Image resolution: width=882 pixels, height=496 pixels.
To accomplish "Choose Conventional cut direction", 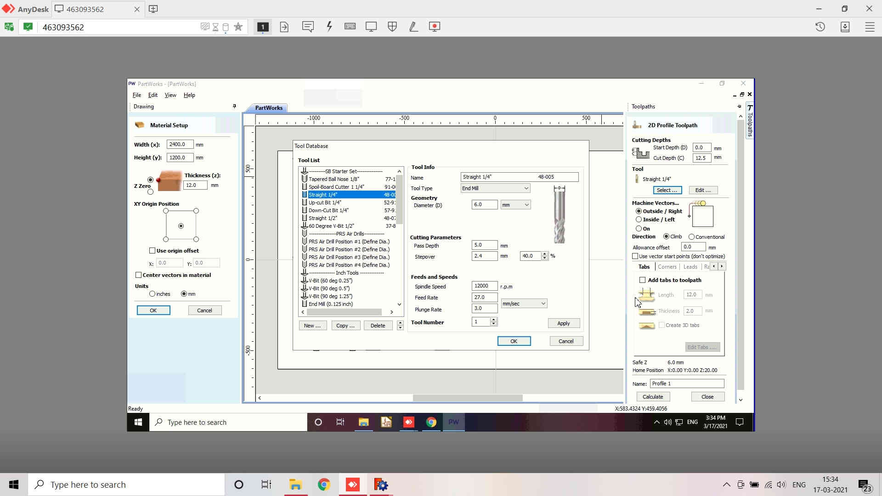I will (x=691, y=237).
